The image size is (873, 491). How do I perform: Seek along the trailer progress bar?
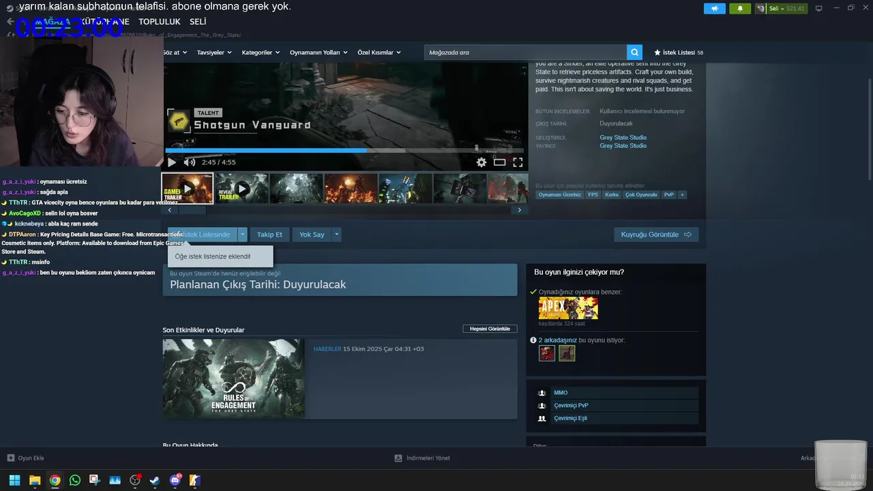click(344, 150)
